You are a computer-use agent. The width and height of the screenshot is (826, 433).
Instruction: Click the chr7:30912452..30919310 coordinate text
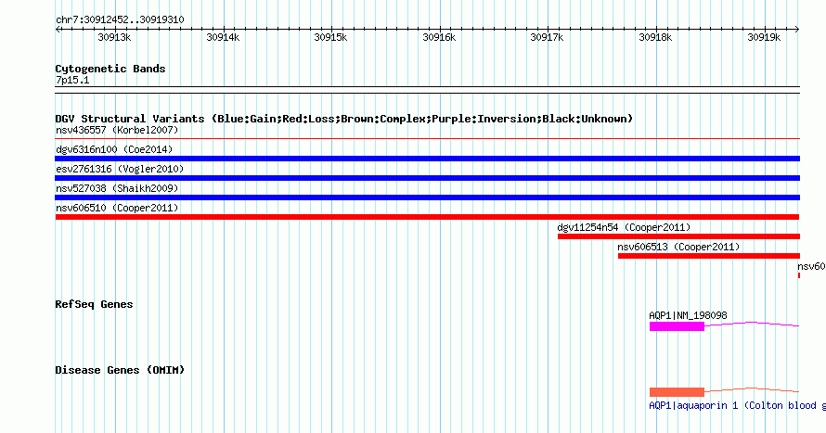point(120,19)
